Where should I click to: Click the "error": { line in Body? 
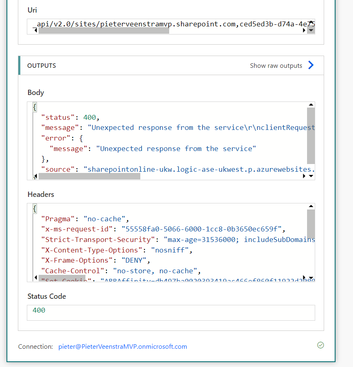(62, 138)
